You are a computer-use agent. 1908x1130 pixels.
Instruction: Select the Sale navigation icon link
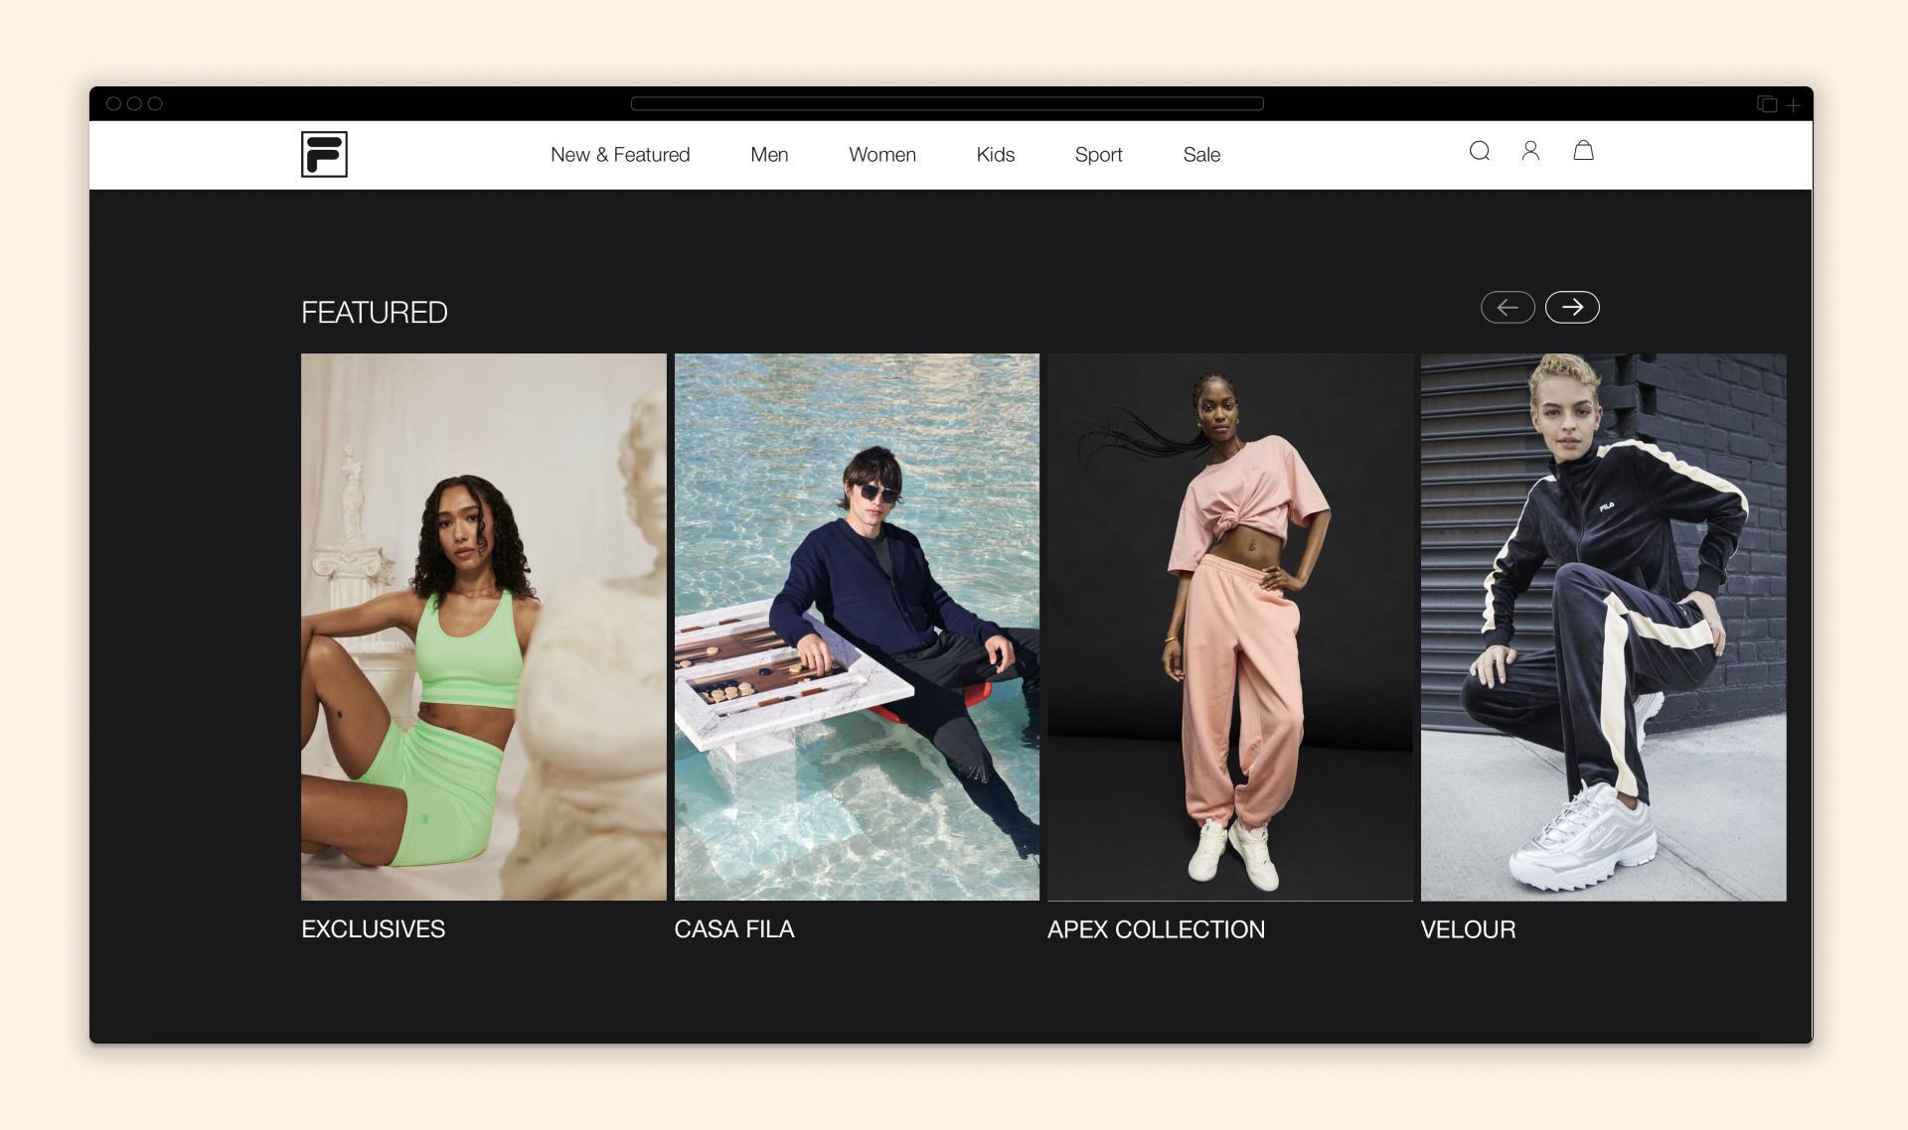(x=1201, y=152)
